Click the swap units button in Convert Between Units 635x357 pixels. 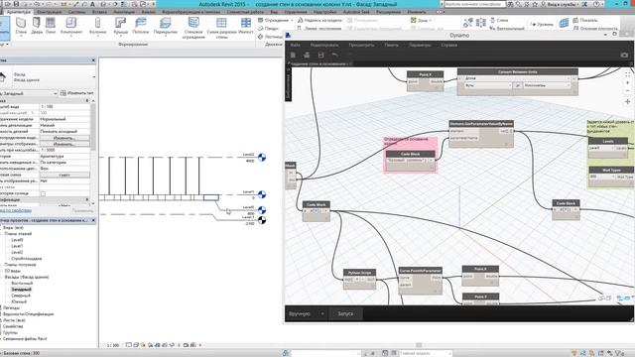pyautogui.click(x=518, y=85)
